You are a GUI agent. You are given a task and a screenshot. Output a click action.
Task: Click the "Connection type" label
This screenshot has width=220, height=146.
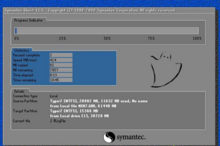click(25, 96)
